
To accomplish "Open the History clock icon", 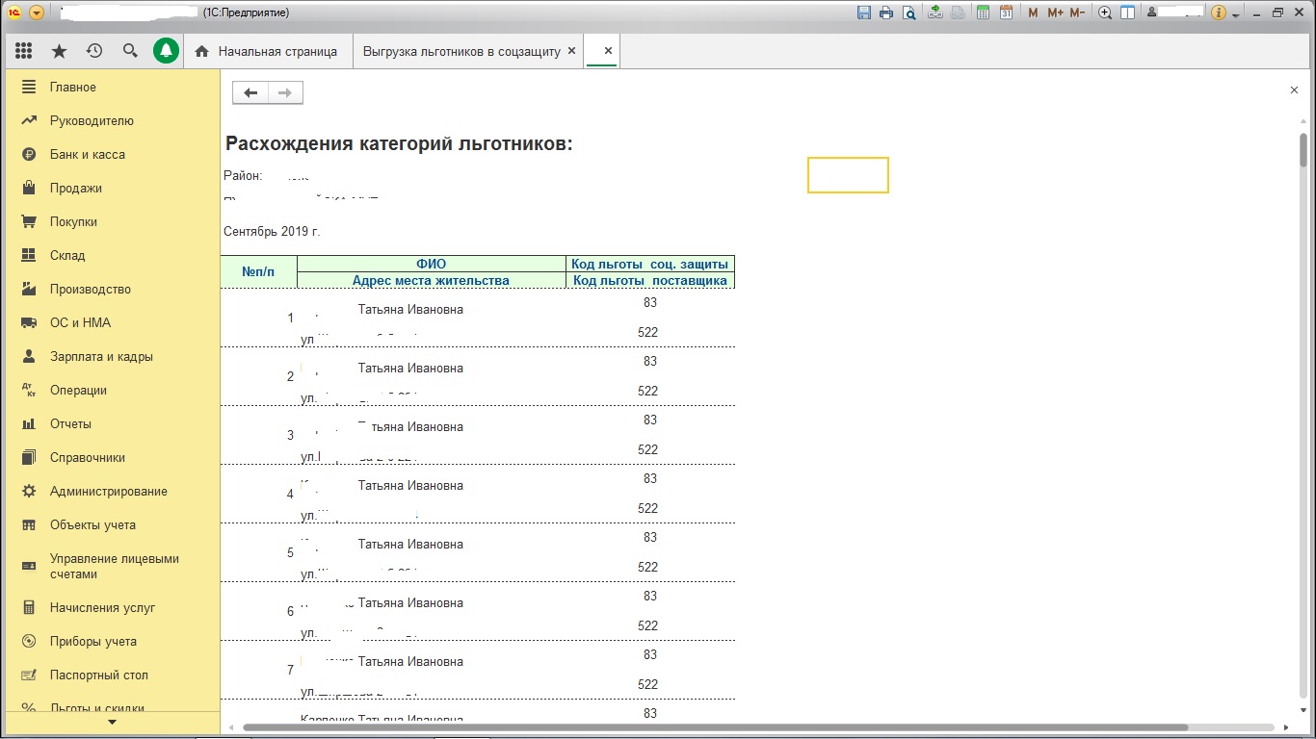I will pyautogui.click(x=94, y=51).
